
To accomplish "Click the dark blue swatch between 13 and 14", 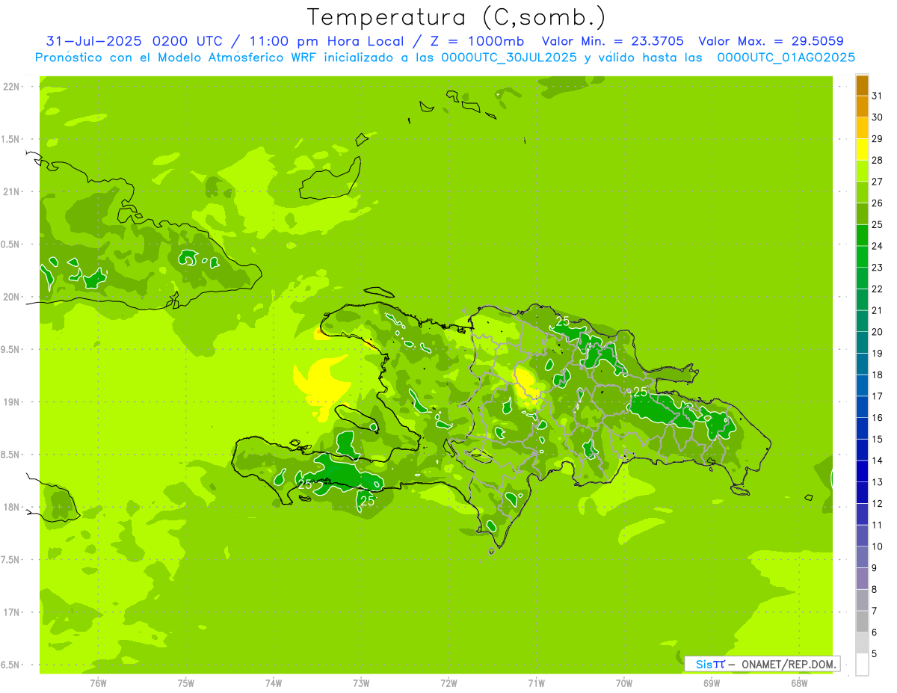I will [x=862, y=471].
